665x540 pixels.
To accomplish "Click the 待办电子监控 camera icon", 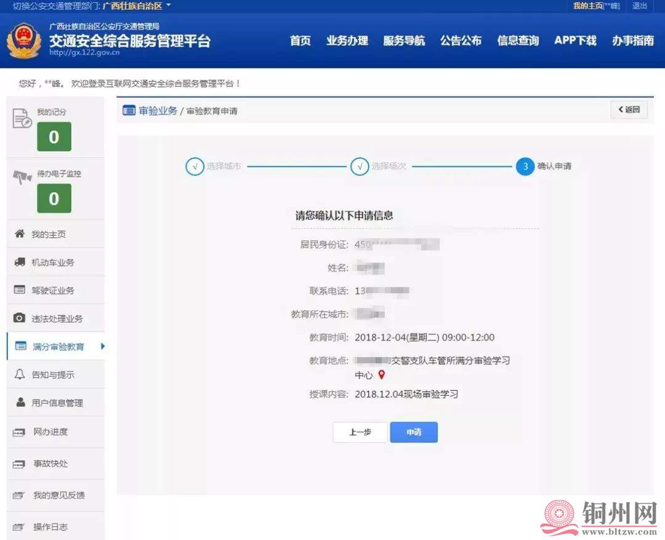I will (22, 177).
